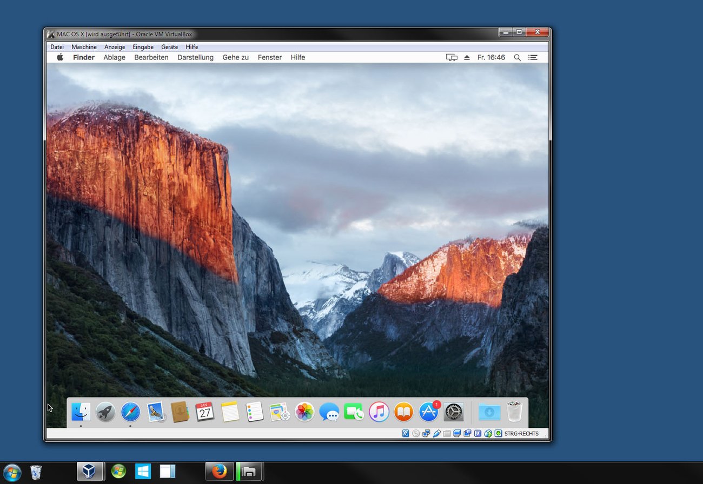The height and width of the screenshot is (484, 703).
Task: Click the clock showing Fr. 16:46
Action: pyautogui.click(x=491, y=57)
